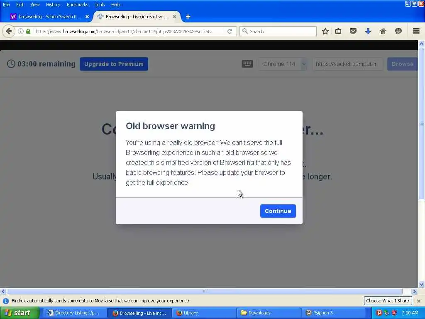Show bookmarks list icon
The image size is (425, 319).
[x=338, y=31]
